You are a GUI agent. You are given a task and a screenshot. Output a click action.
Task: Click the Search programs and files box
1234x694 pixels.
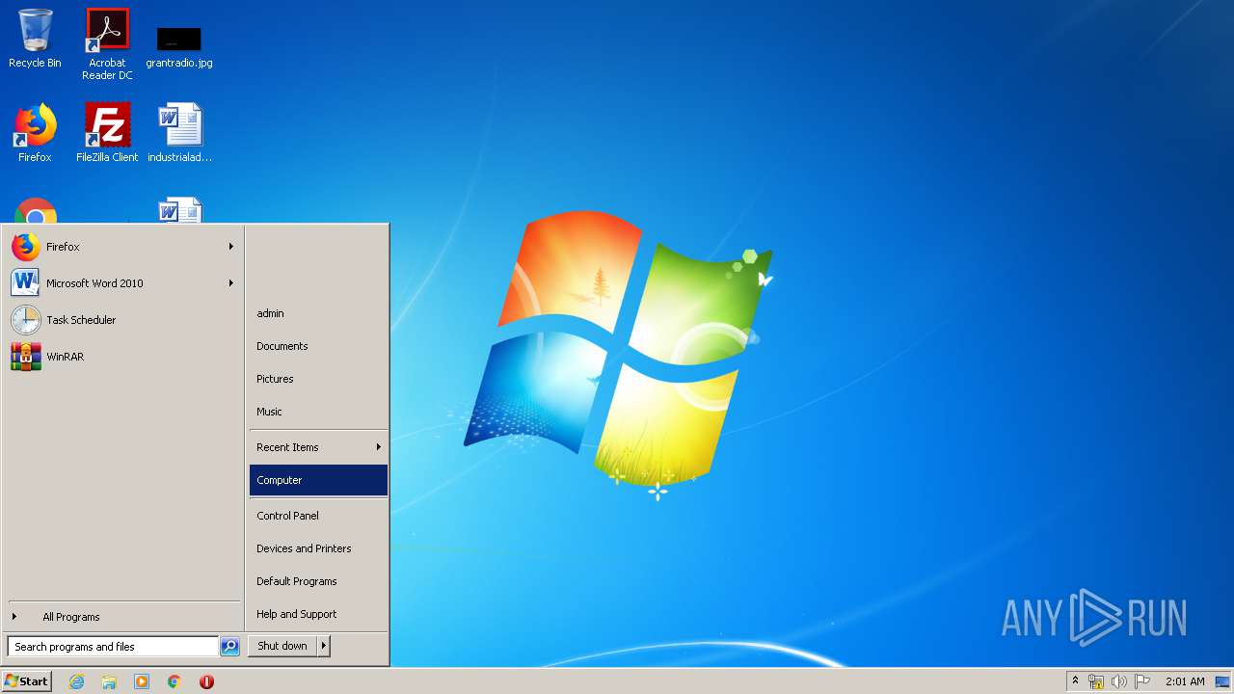tap(113, 647)
